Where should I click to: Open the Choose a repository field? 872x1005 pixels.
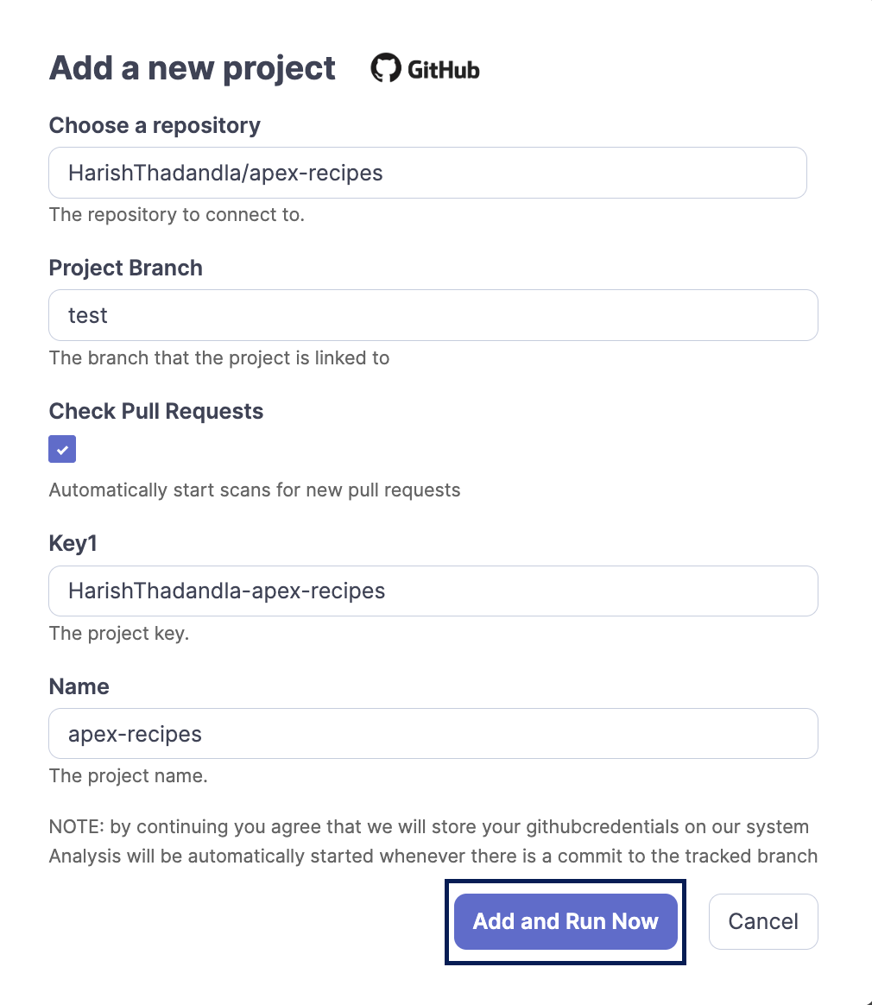[427, 173]
